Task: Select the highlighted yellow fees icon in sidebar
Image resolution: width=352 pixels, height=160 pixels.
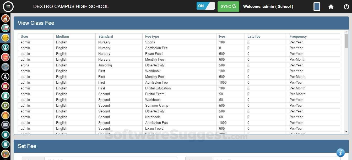Action: click(5, 38)
